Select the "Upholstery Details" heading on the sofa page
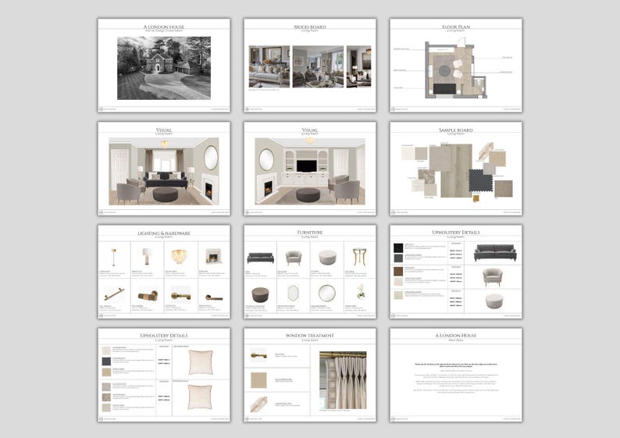Image resolution: width=620 pixels, height=438 pixels. (x=456, y=233)
